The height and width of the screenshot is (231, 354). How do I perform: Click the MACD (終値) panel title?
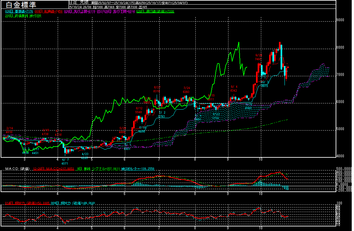17,169
